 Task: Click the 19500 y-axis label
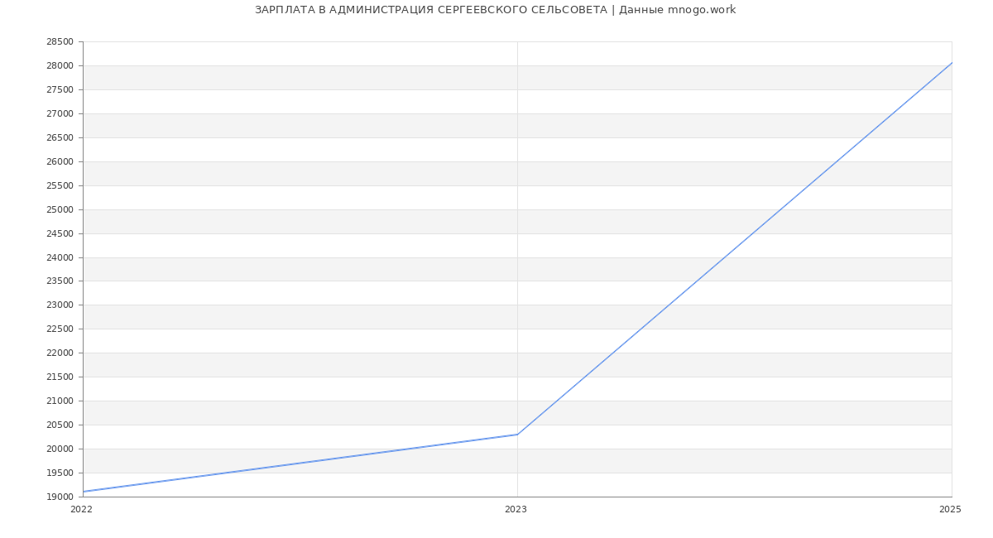(x=60, y=473)
